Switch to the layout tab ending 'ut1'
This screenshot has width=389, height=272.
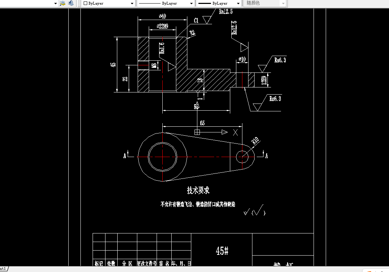pyautogui.click(x=4, y=268)
